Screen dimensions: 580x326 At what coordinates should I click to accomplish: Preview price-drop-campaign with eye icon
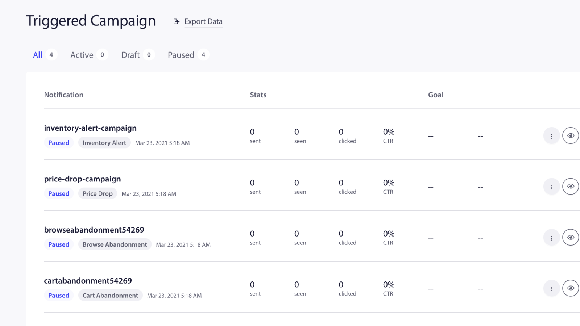click(571, 187)
